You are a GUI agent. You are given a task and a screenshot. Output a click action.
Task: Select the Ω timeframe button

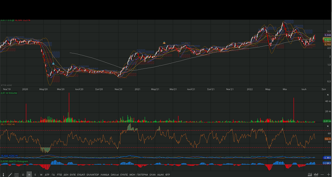click(23, 175)
